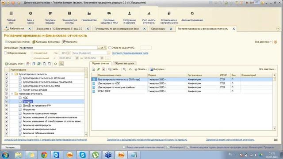
Task: Switch to Журнал выгрузки tab
Action: [x=124, y=64]
